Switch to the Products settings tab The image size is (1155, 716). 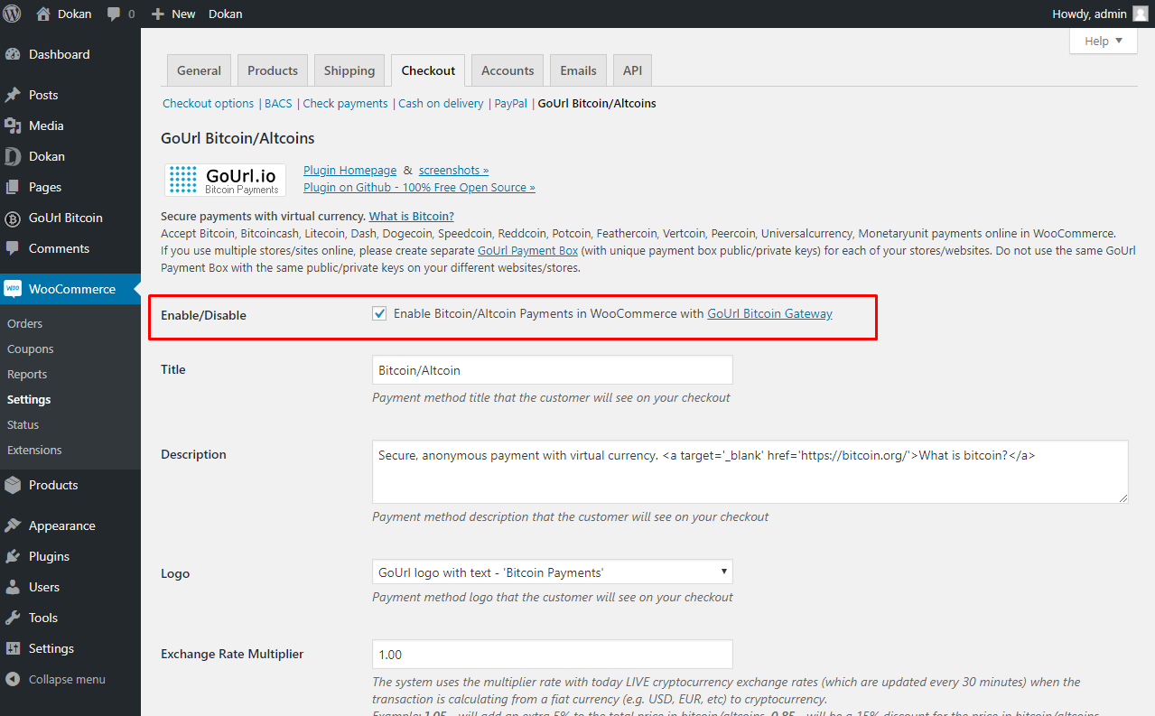273,70
